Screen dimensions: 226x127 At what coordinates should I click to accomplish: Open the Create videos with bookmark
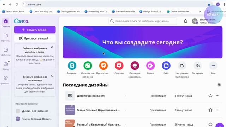(124, 12)
